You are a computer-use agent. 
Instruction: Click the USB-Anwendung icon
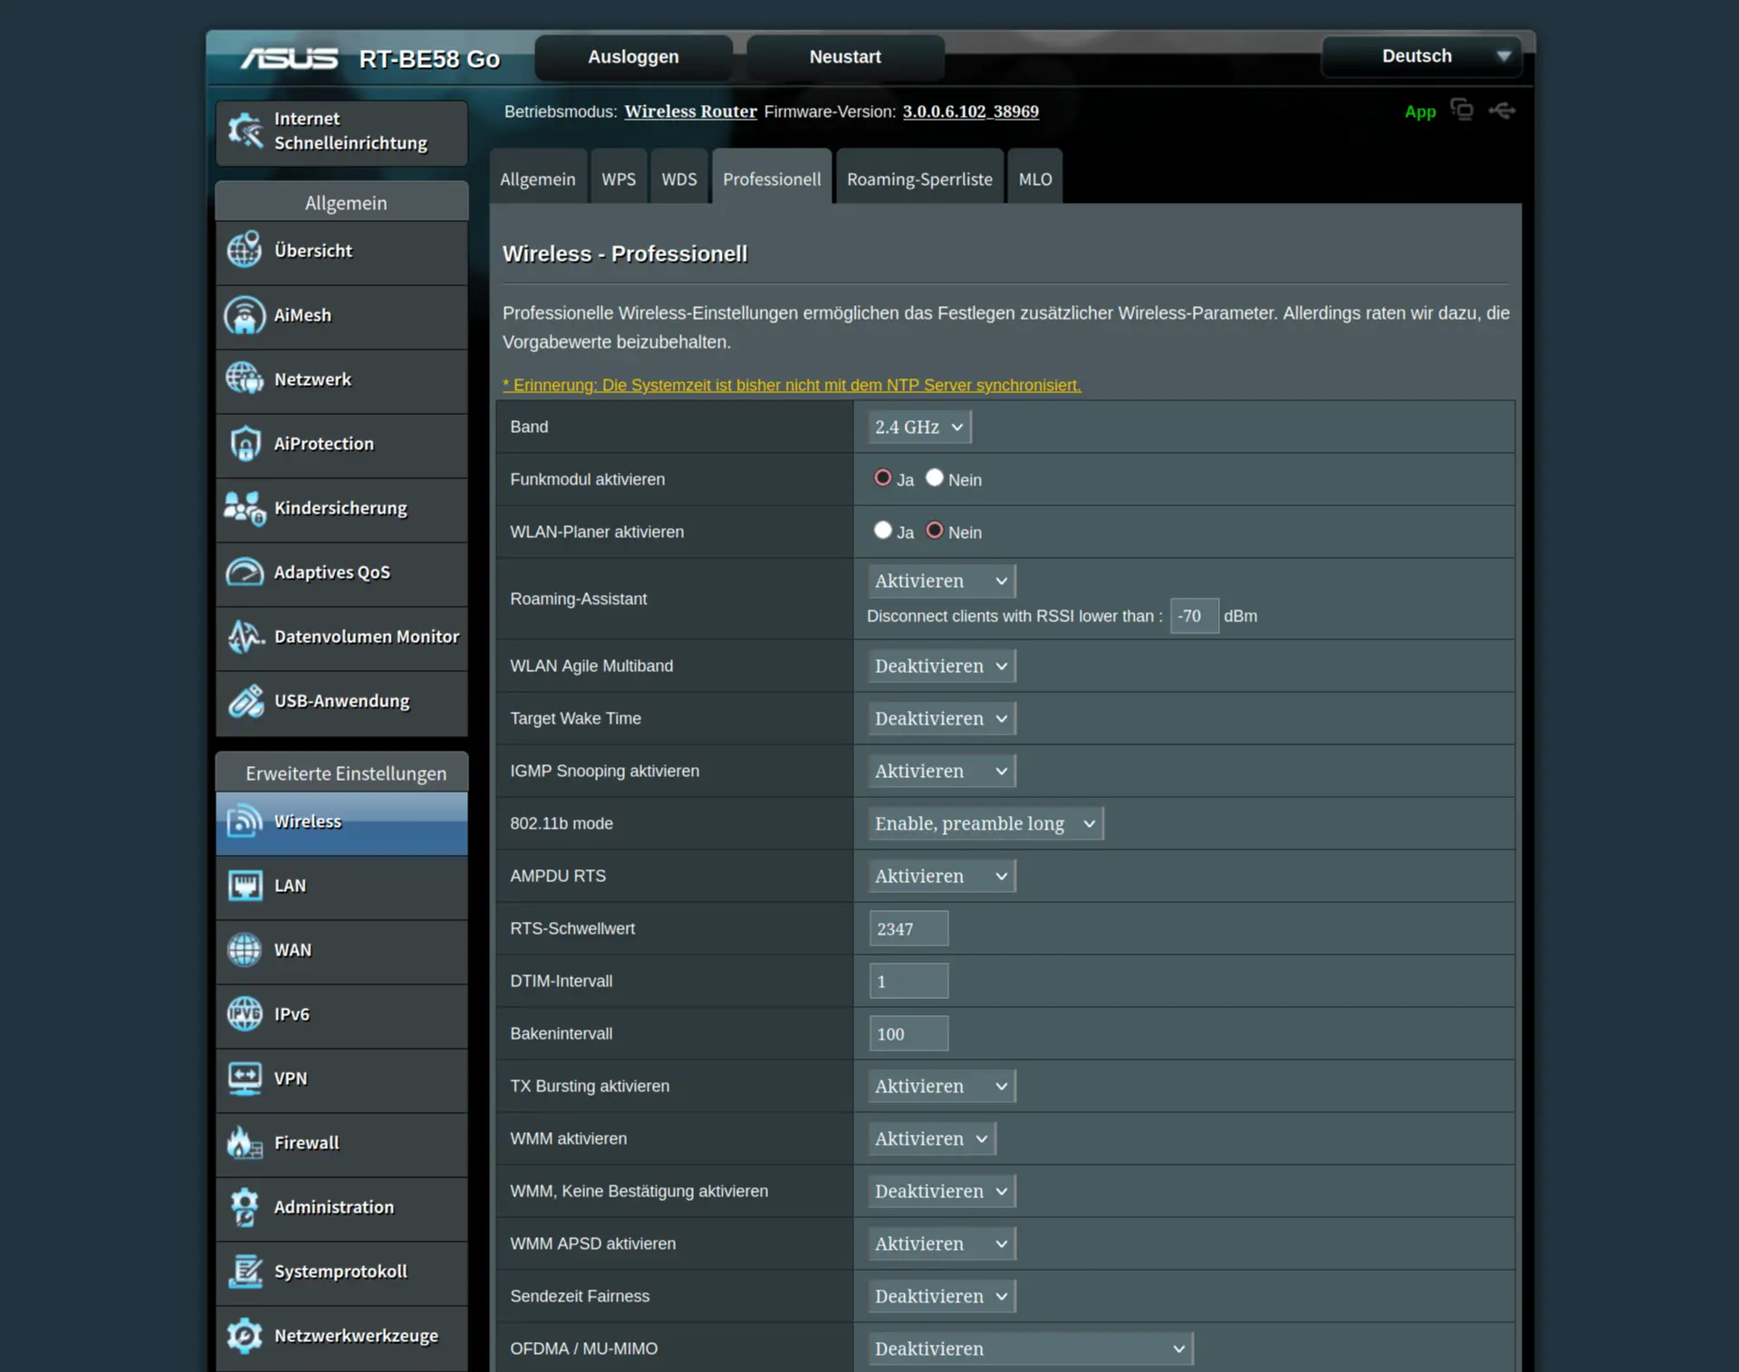(244, 701)
